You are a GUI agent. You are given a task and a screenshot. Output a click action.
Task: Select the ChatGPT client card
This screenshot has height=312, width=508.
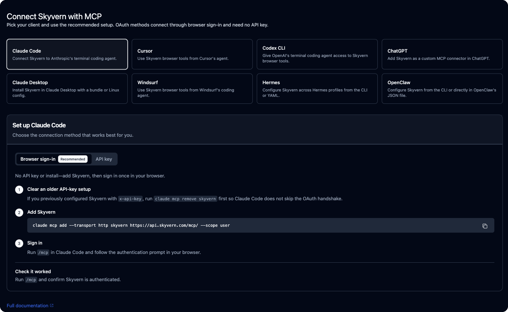pos(442,54)
